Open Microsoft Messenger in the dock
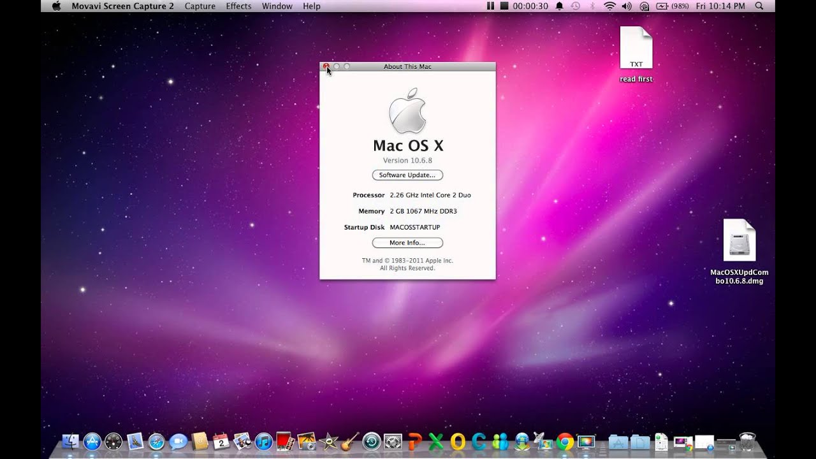The height and width of the screenshot is (459, 816). click(500, 441)
